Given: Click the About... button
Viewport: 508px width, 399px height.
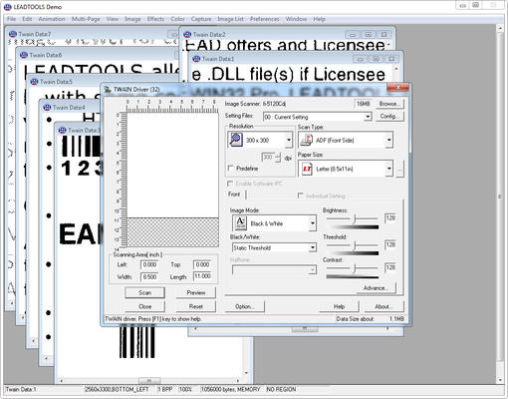Looking at the screenshot, I should 383,306.
